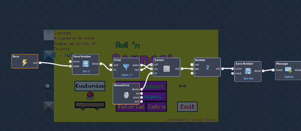Viewport: 301px width, 131px height.
Task: Click the Exit button in game preview
Action: [187, 107]
